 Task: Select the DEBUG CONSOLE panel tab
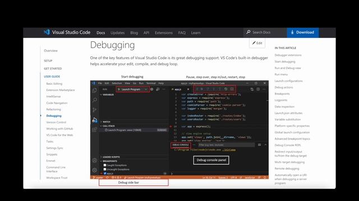coord(181,145)
